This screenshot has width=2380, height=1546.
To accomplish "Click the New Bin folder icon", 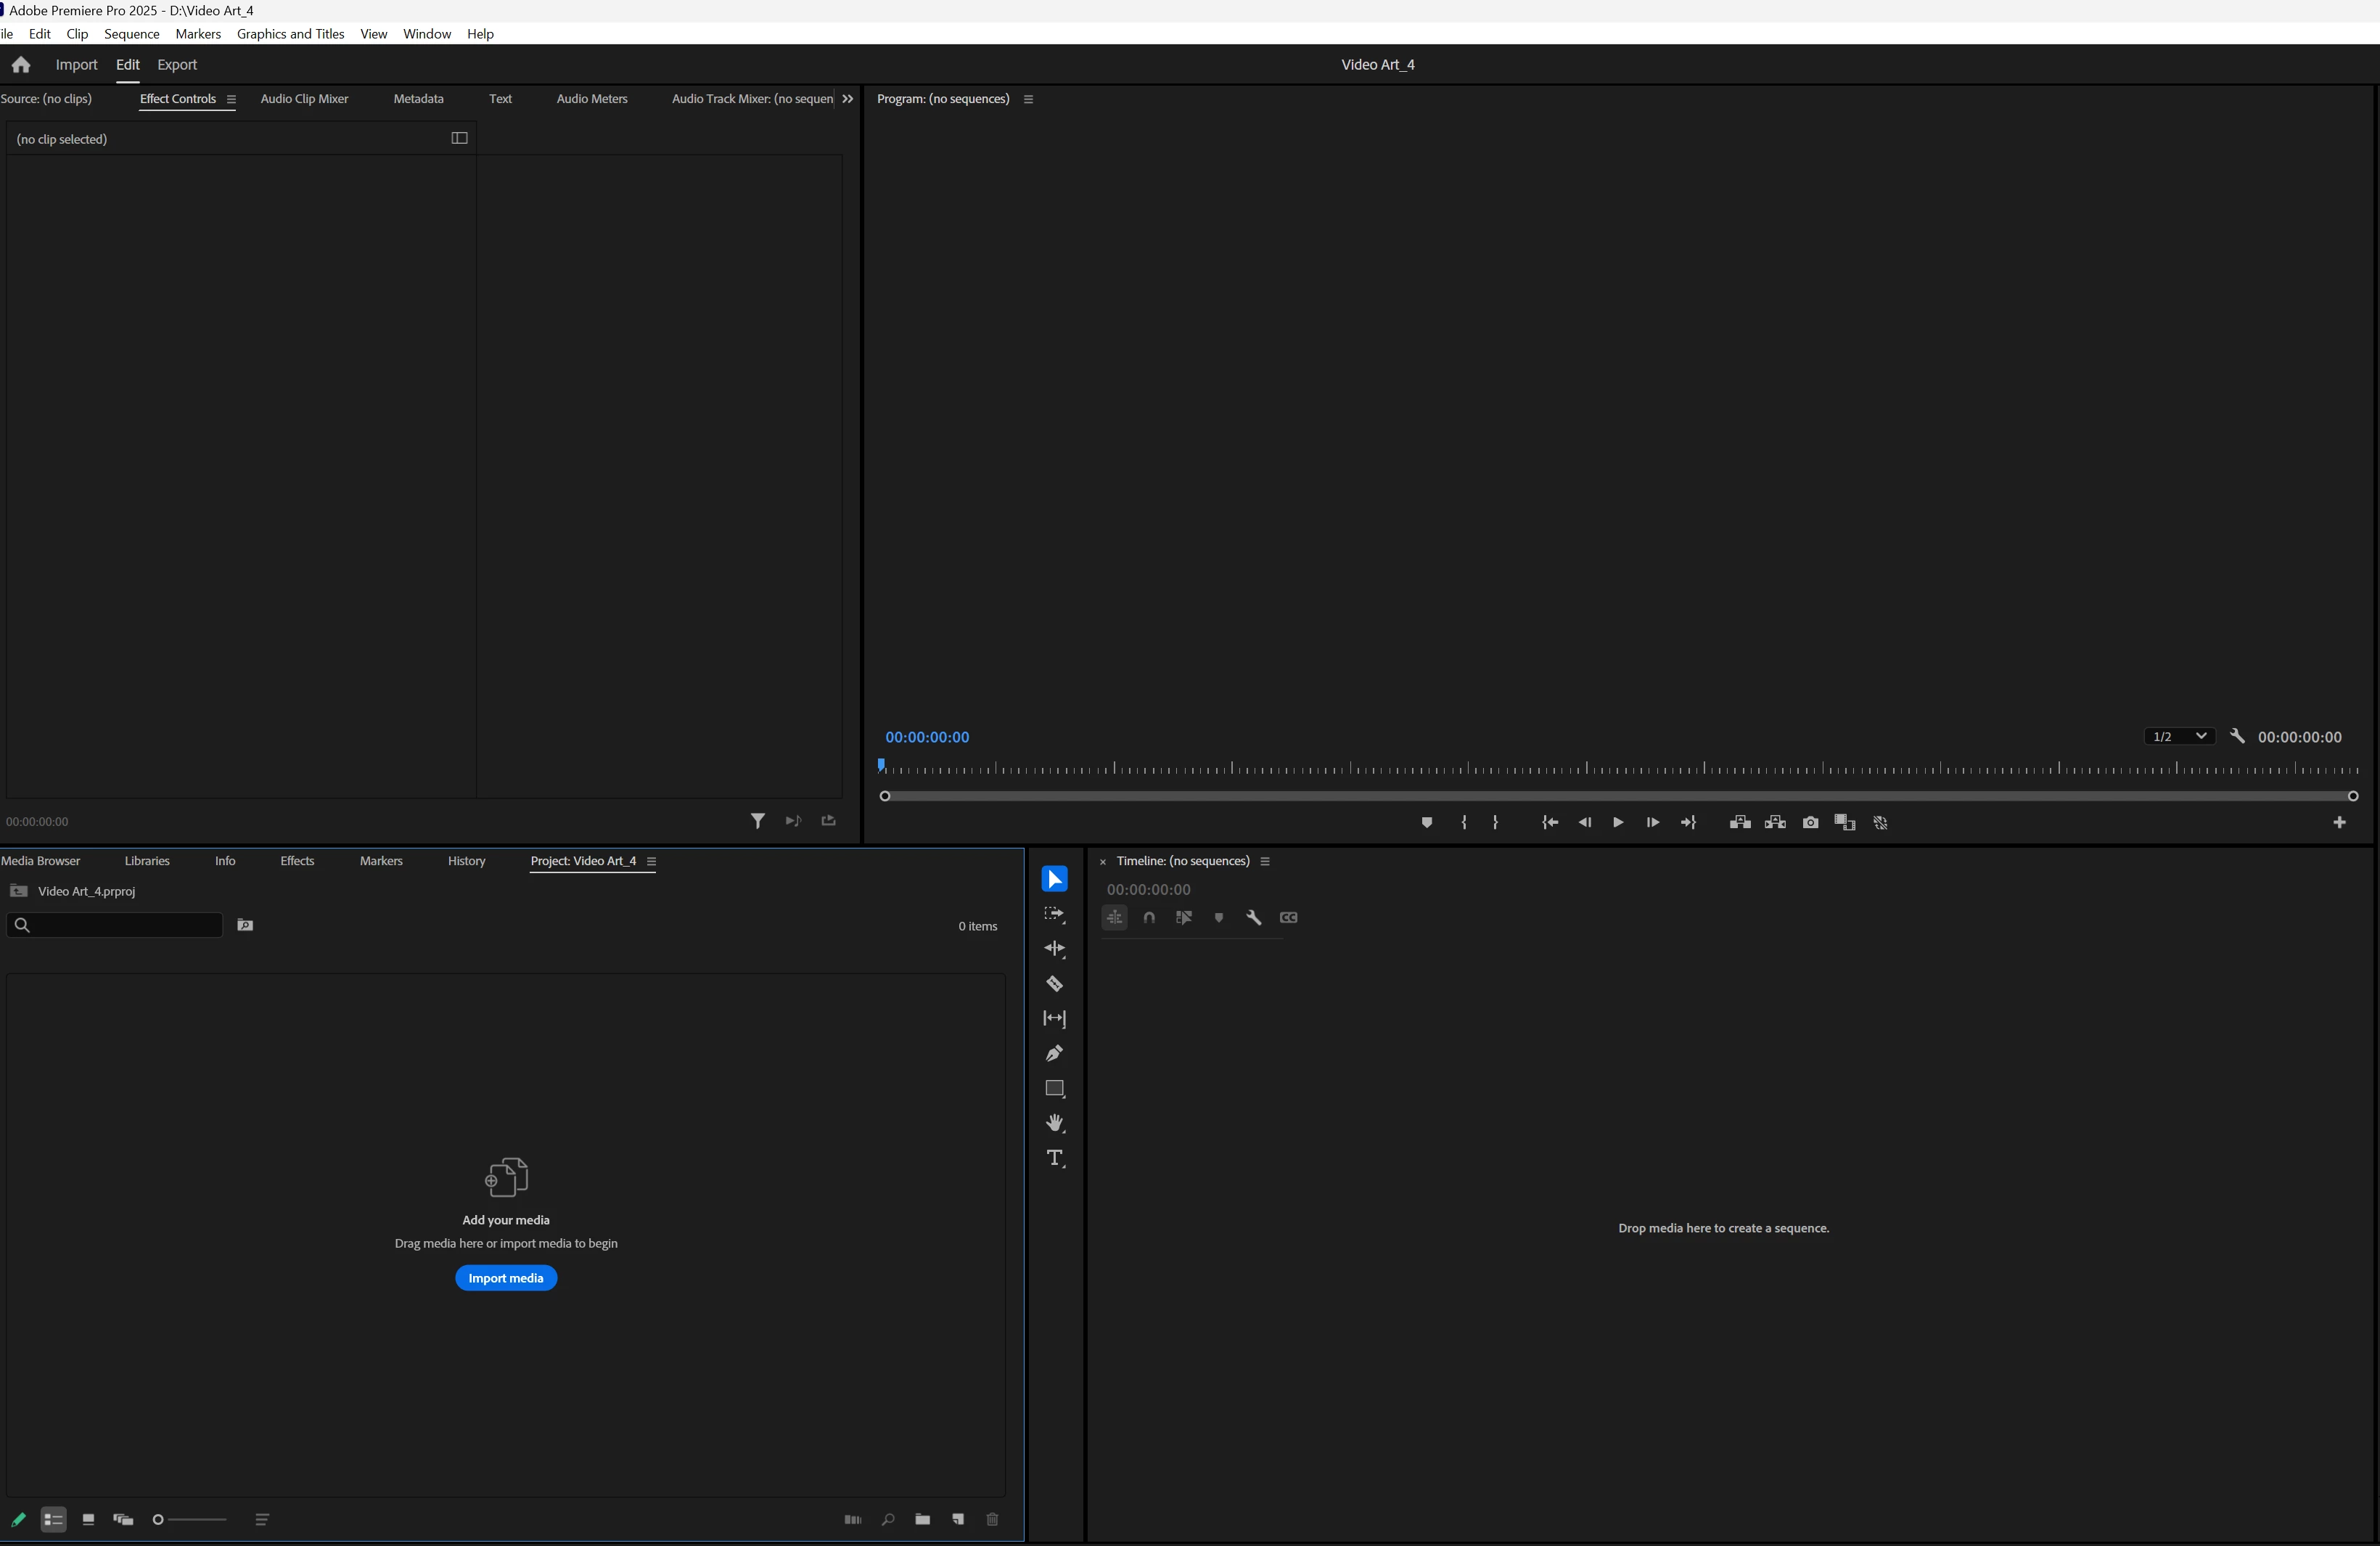I will pyautogui.click(x=922, y=1519).
